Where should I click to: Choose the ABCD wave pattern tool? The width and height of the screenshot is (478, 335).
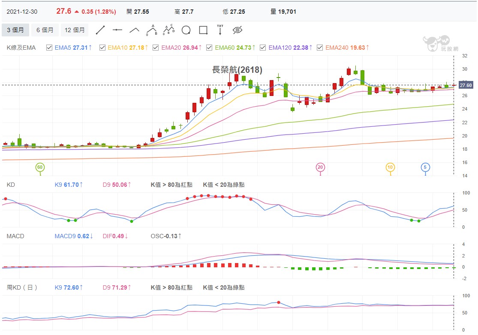point(169,30)
